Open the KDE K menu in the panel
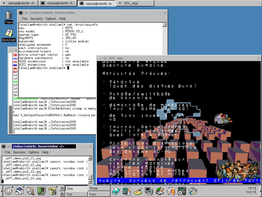 (x=8, y=191)
